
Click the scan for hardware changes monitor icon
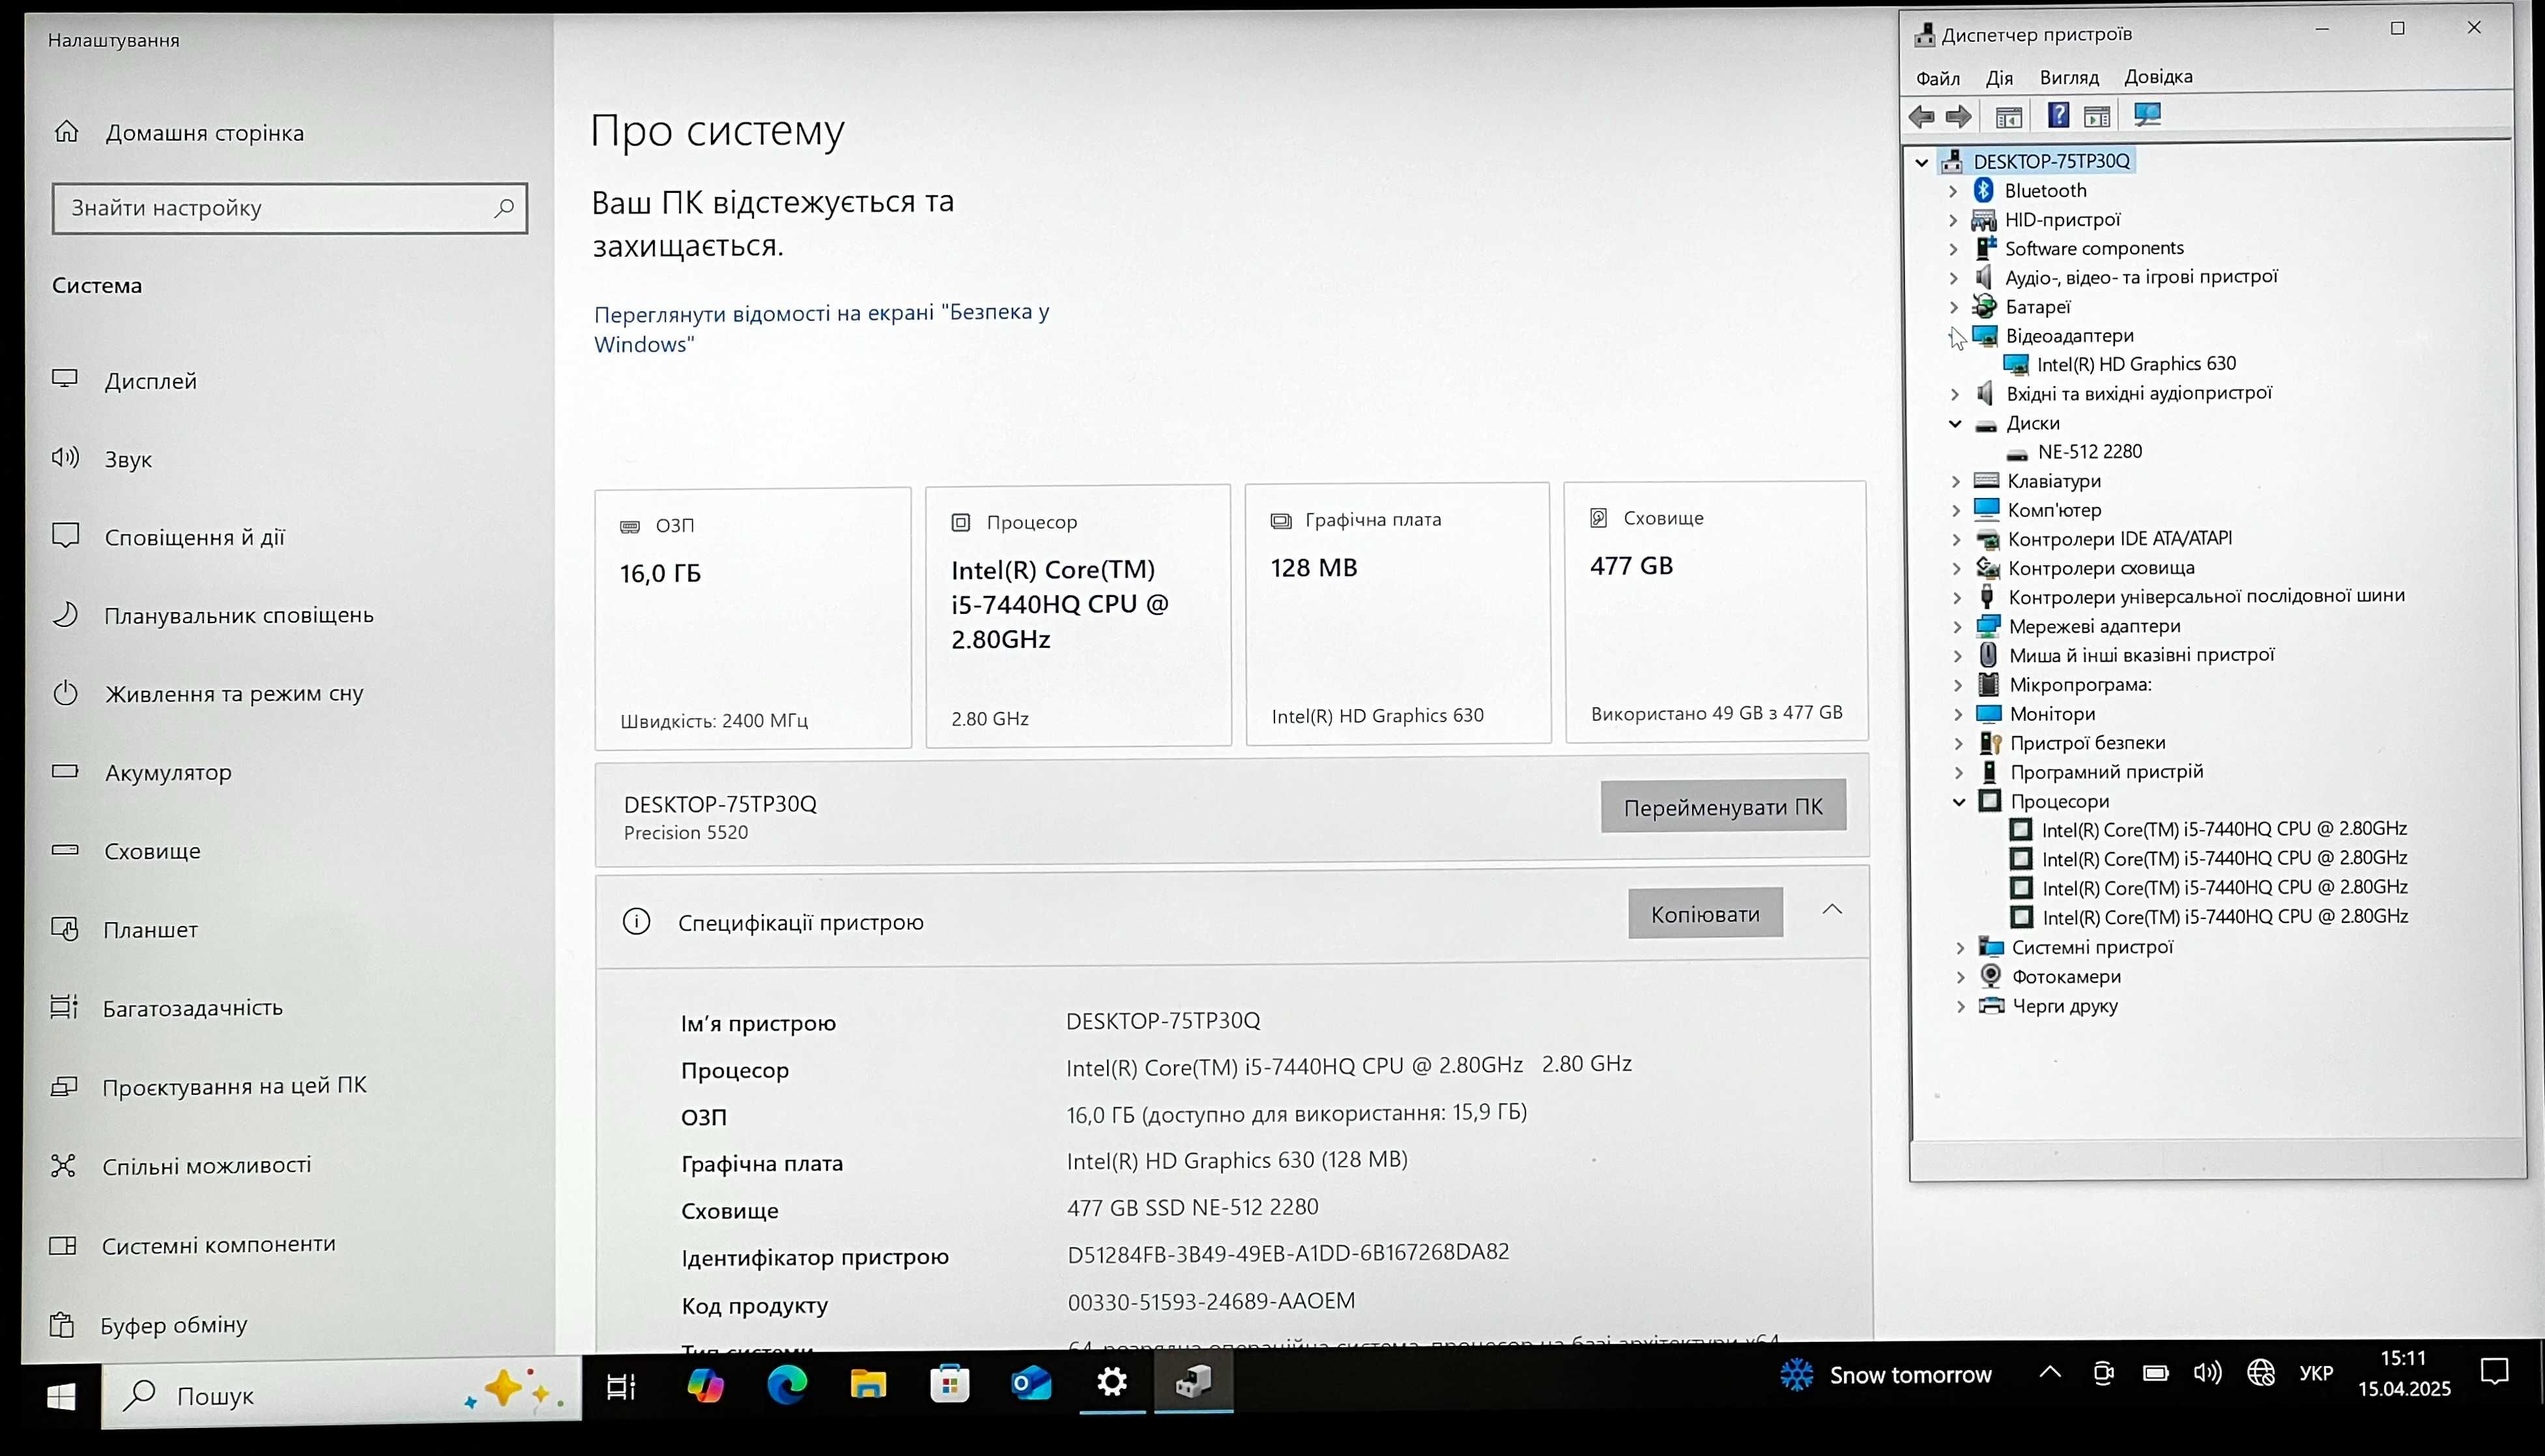[x=2147, y=114]
